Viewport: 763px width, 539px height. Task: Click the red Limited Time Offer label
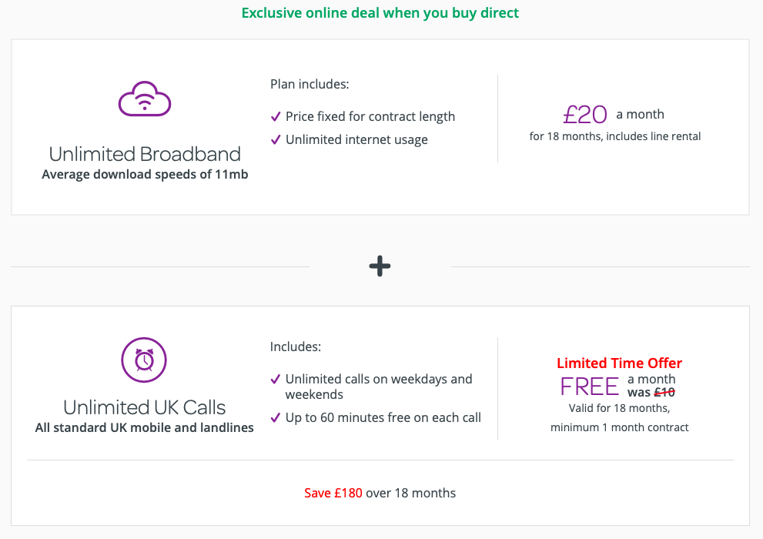pyautogui.click(x=619, y=363)
